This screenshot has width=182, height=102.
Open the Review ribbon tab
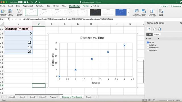click(x=56, y=6)
